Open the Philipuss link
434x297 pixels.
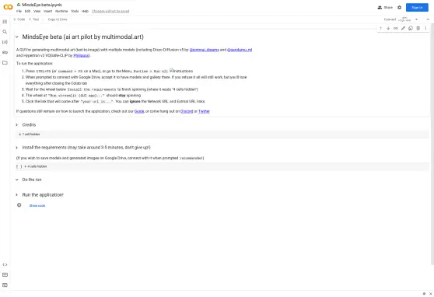[x=82, y=56]
